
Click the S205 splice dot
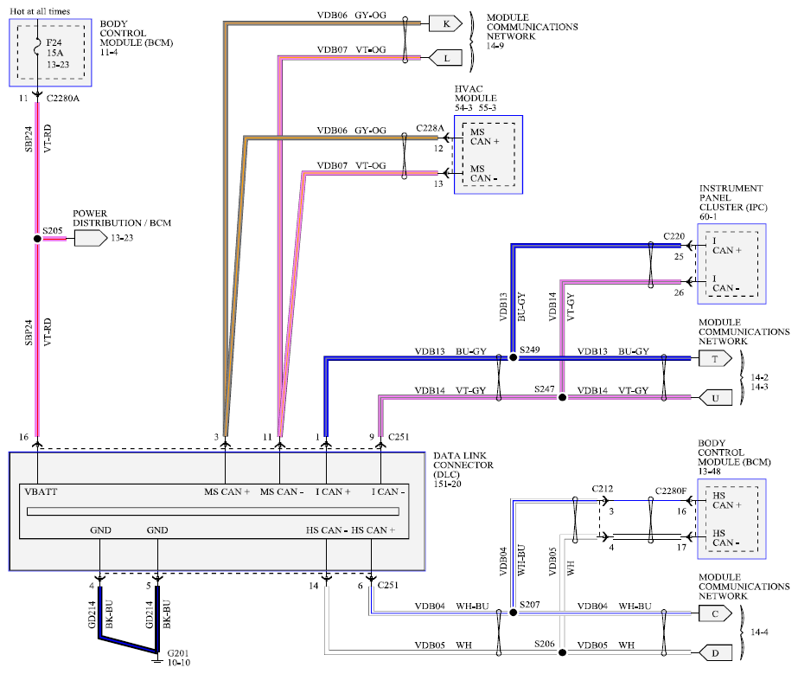(37, 239)
